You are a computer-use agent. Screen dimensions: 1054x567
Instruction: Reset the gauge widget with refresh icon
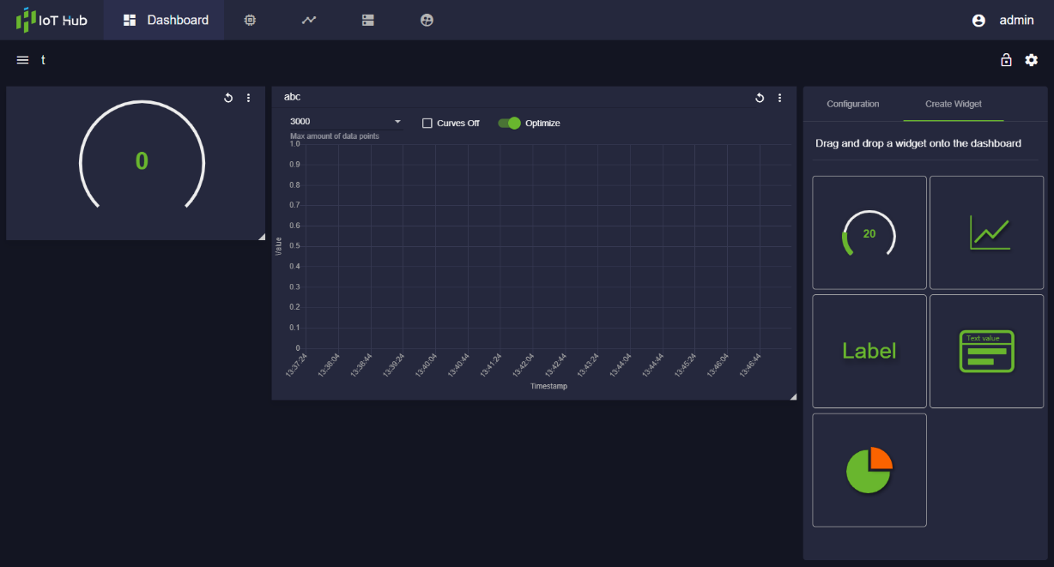click(x=228, y=98)
